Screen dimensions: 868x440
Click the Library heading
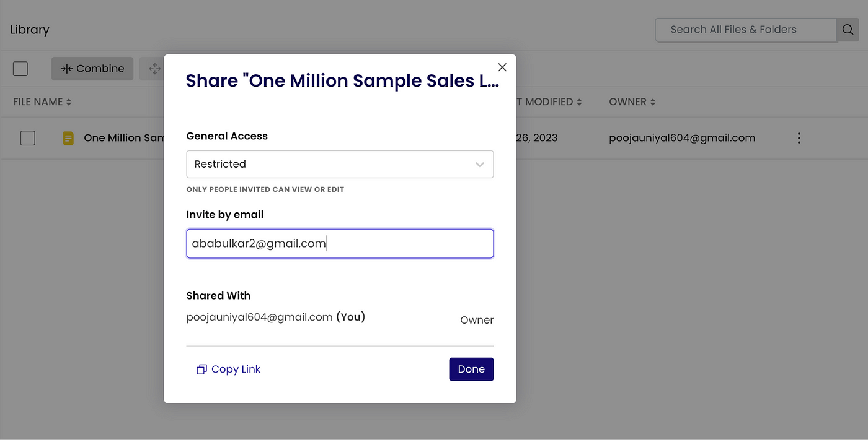30,30
